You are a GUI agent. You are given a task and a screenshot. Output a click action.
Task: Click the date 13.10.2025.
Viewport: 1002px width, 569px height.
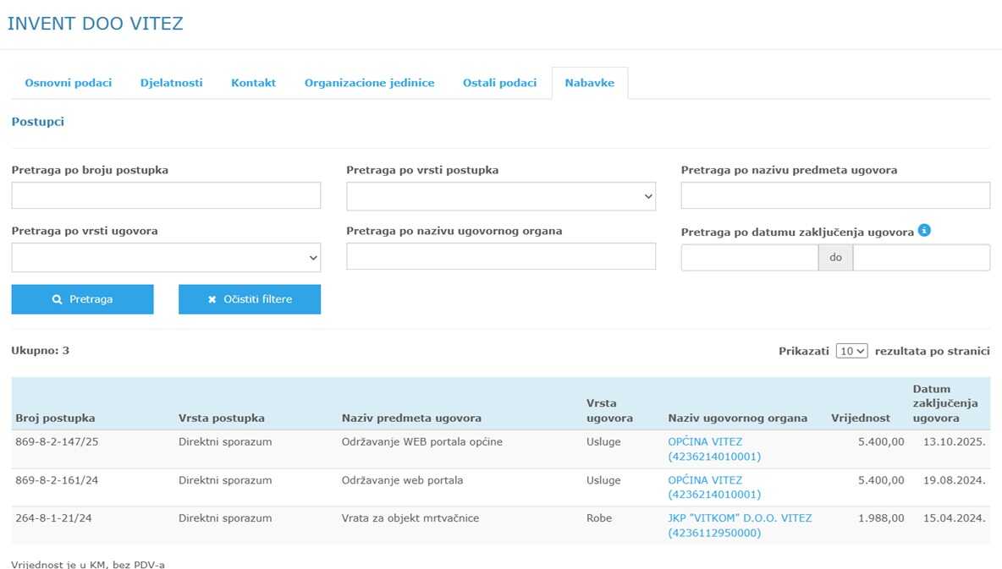(954, 442)
